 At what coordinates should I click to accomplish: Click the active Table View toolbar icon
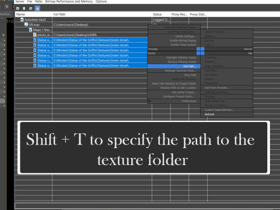tap(37, 8)
